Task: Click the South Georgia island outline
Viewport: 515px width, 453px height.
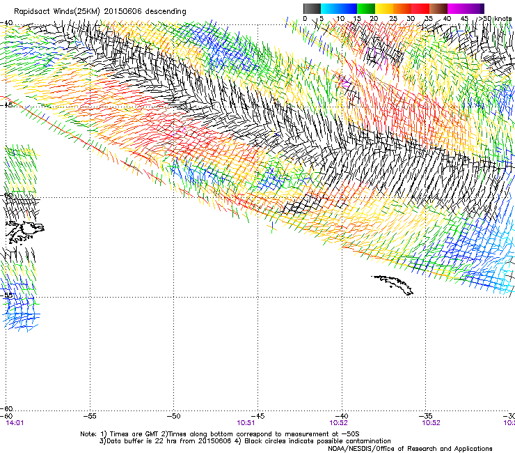Action: tap(393, 285)
